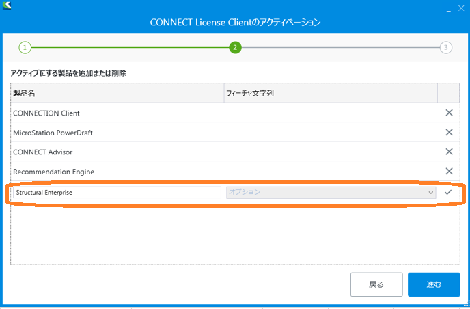
Task: Select the CONNECT Advisor row text
Action: click(x=43, y=152)
